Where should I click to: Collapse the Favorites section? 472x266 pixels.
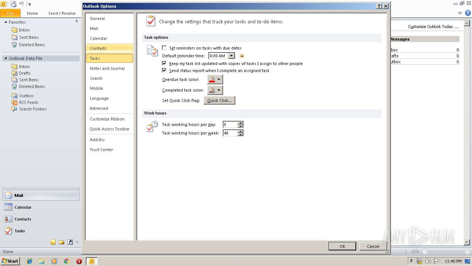click(6, 22)
